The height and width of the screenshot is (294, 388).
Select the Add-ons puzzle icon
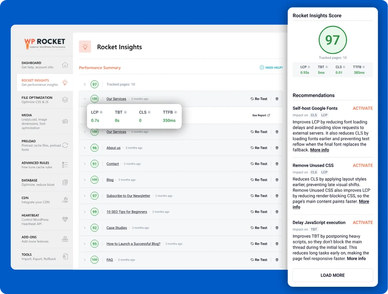pos(64,240)
